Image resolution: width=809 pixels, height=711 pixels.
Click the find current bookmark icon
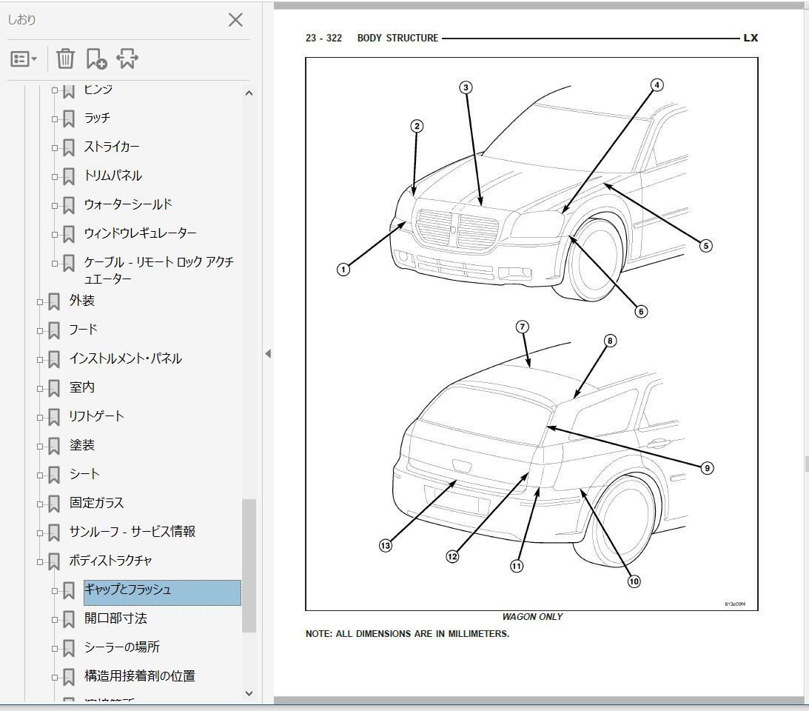tap(127, 59)
